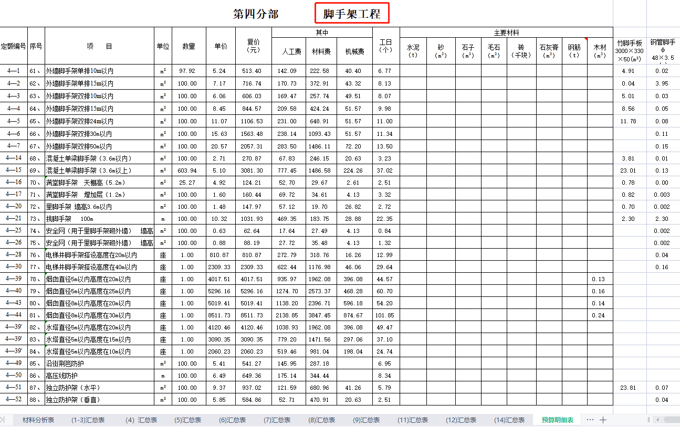
Task: Select the (8)汇总表 sheet tab
Action: click(322, 420)
